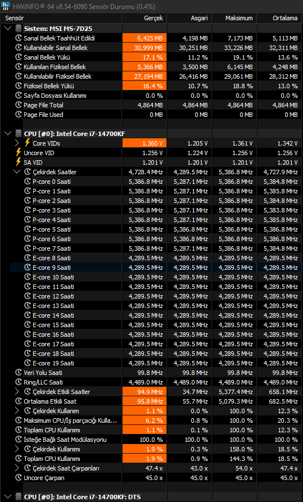Screen dimensions: 303x502
Task: Collapse the Sistem: MSI MS-7D25 group
Action: click(x=8, y=29)
